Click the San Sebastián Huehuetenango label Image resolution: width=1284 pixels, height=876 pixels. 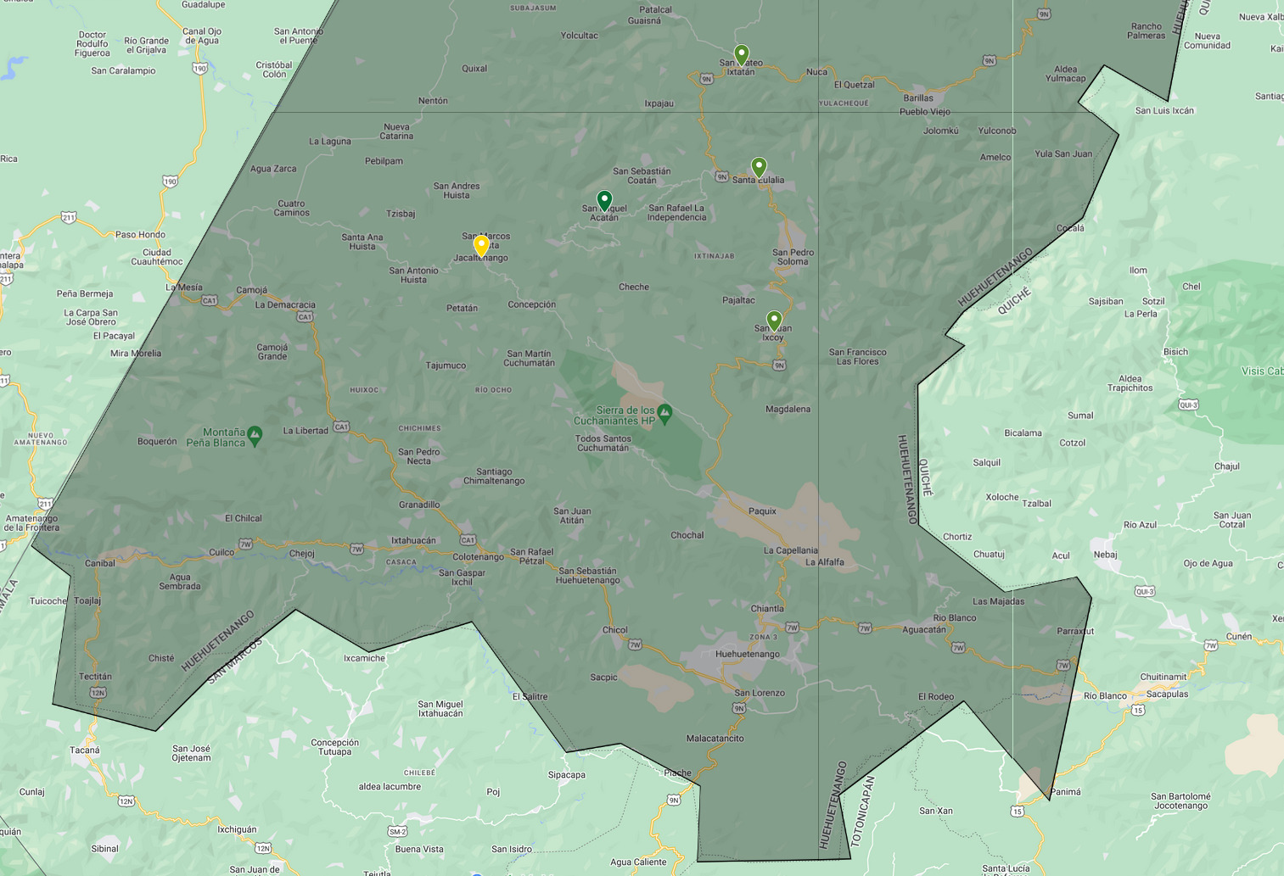tap(588, 576)
